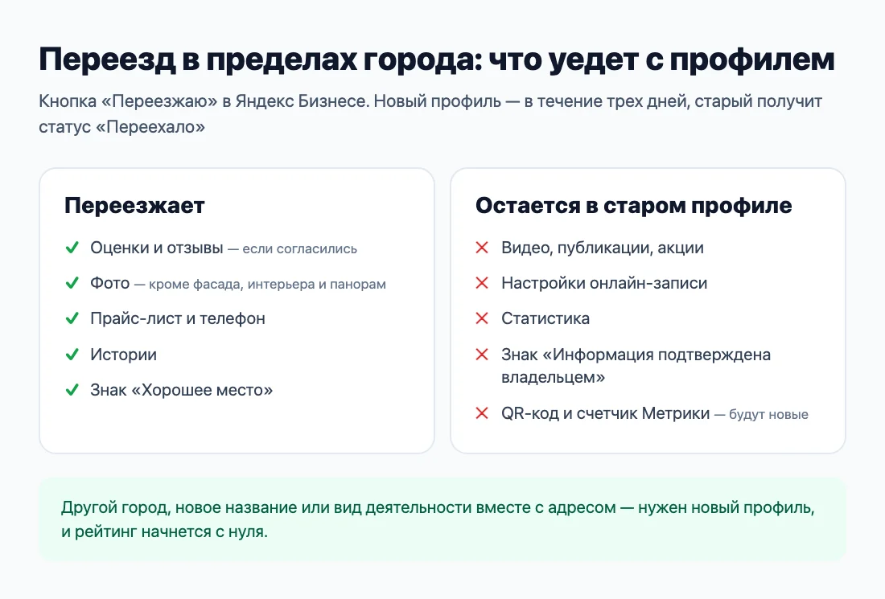Click subtitle text about the «Переезжаю» button
The height and width of the screenshot is (599, 885).
[x=430, y=114]
